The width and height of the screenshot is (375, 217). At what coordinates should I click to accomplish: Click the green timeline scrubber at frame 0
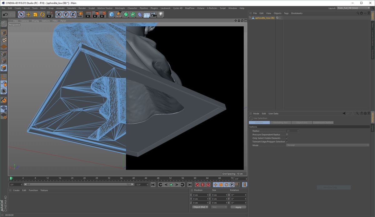(x=11, y=178)
